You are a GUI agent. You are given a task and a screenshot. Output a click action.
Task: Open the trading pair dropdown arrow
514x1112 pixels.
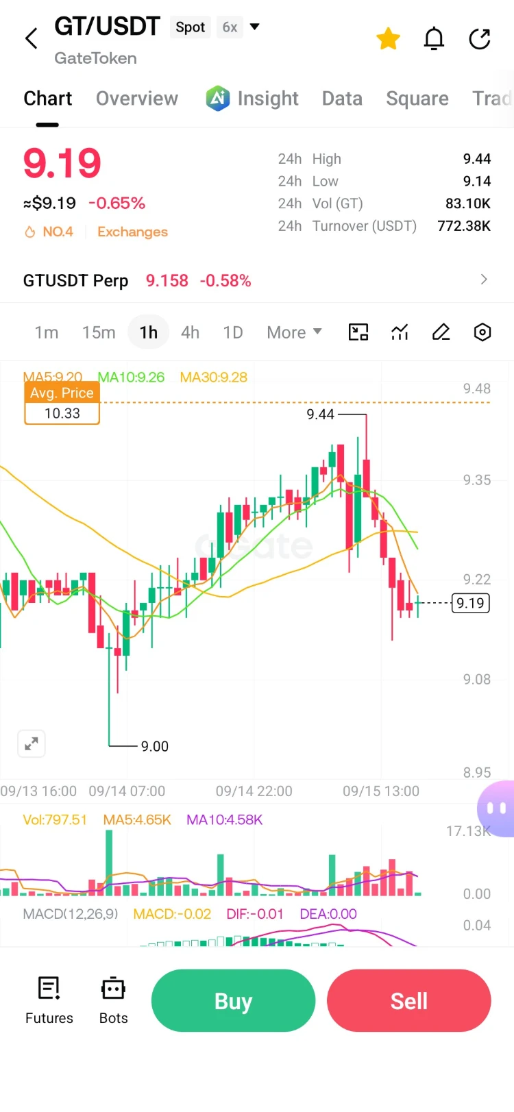(x=255, y=27)
